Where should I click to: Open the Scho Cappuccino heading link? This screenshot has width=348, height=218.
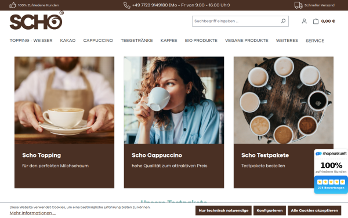pyautogui.click(x=157, y=155)
